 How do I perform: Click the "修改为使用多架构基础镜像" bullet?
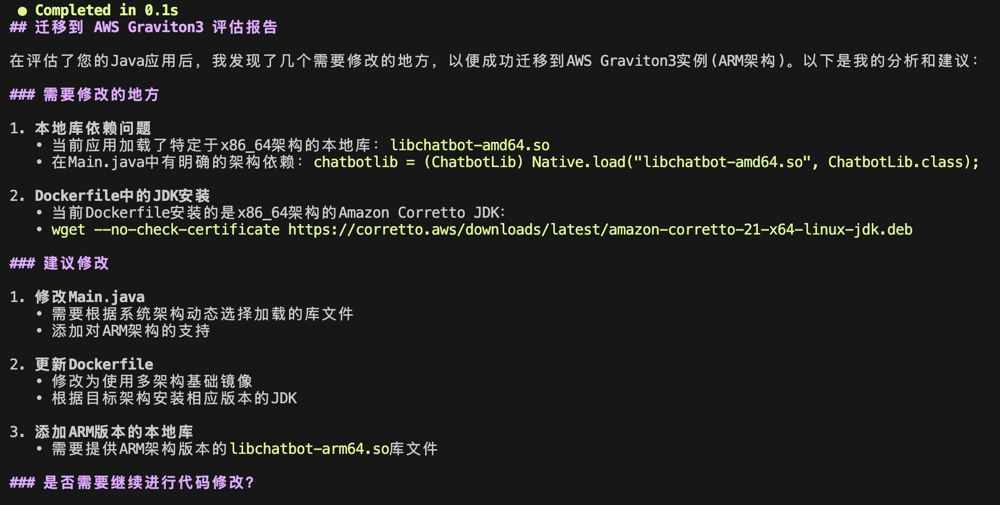[152, 381]
